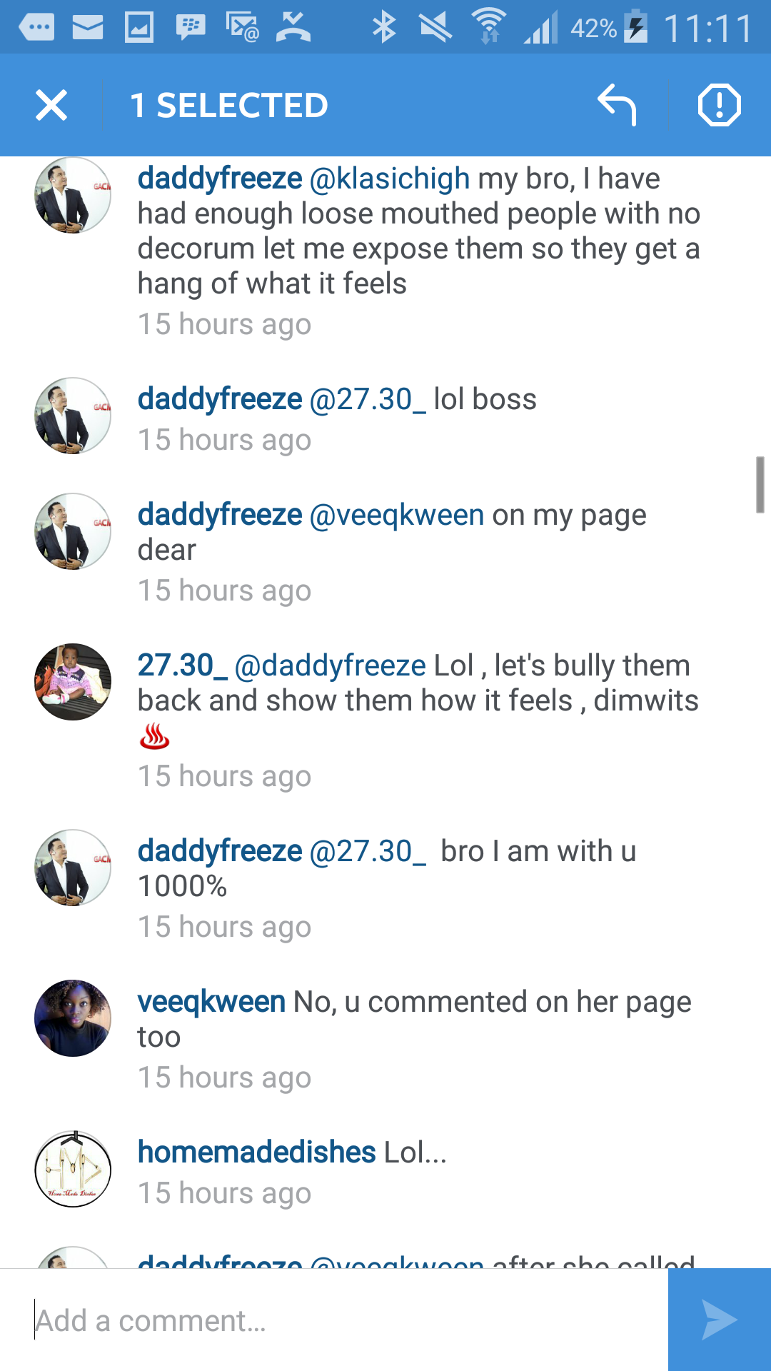771x1371 pixels.
Task: Open the email notification icon in the status bar
Action: click(88, 28)
